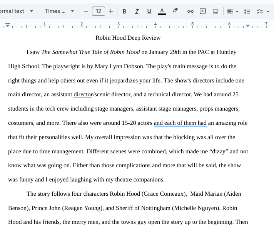Add a comment using the toolbar icon
The height and width of the screenshot is (225, 274).
point(203,12)
